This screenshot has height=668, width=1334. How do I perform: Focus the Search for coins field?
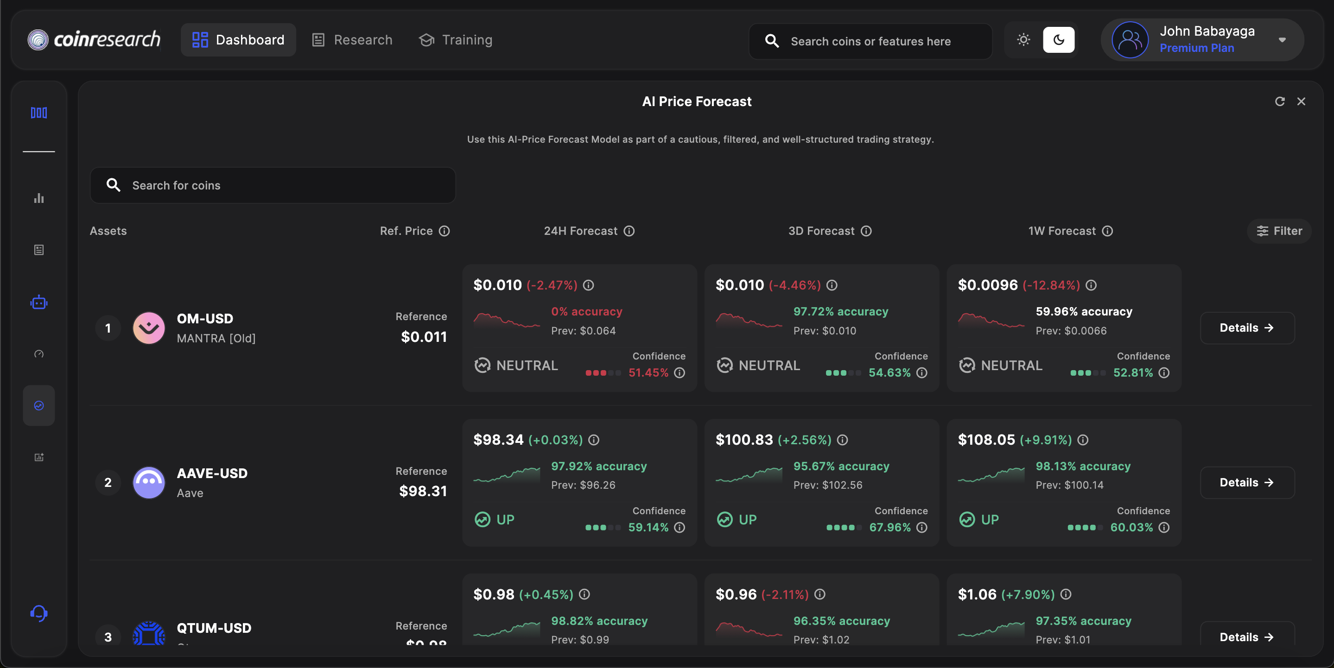273,185
